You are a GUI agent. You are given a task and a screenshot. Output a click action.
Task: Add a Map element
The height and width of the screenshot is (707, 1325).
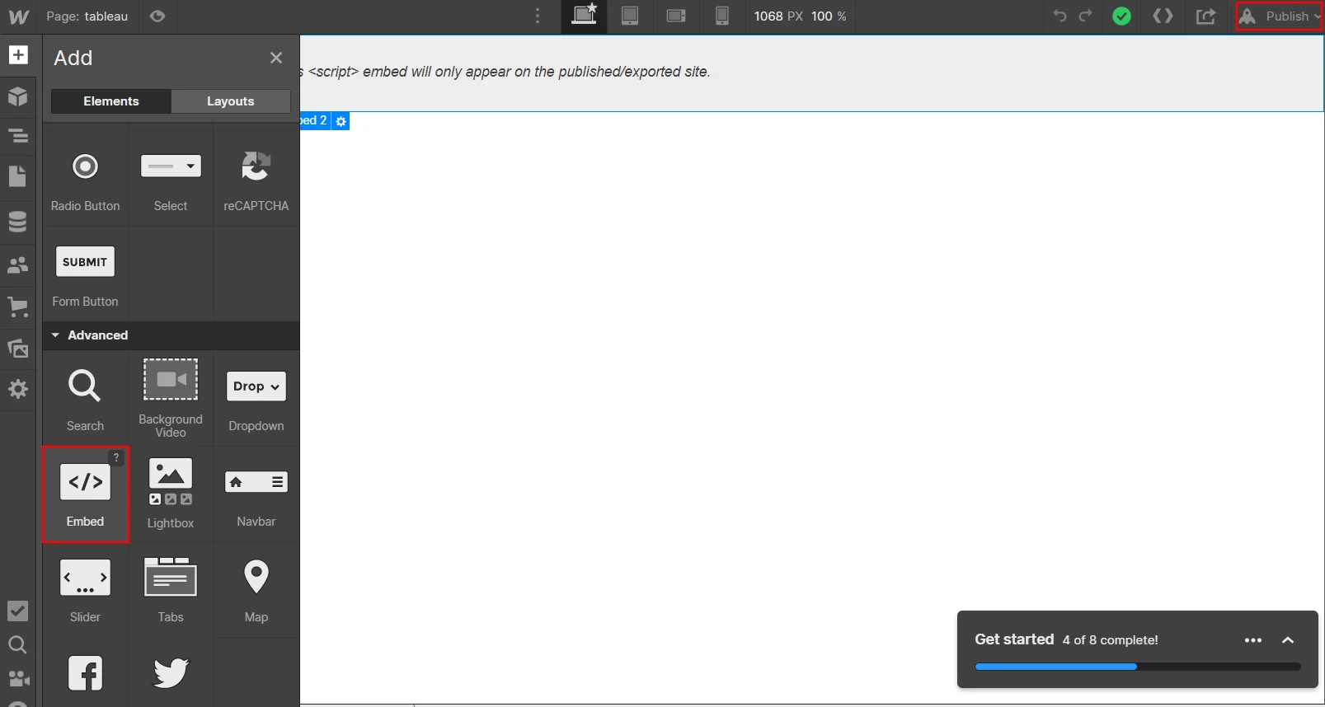click(x=256, y=589)
